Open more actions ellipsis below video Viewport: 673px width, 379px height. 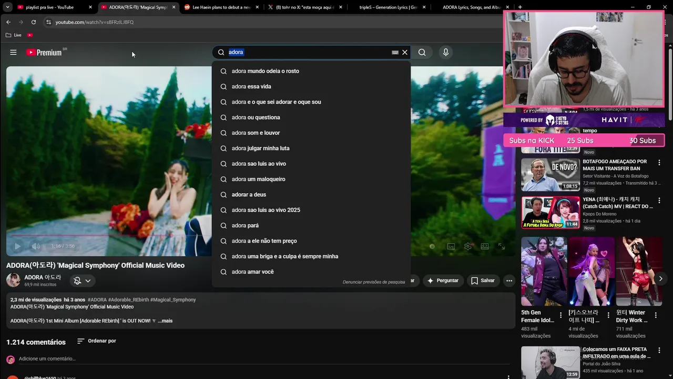tap(509, 281)
